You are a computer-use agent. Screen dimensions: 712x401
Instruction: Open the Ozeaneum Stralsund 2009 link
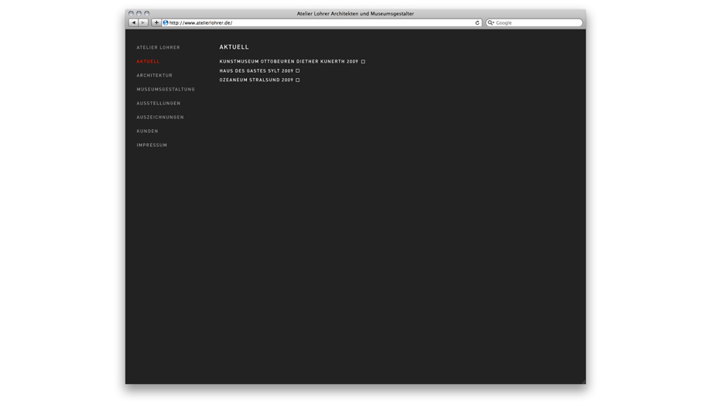click(x=256, y=81)
